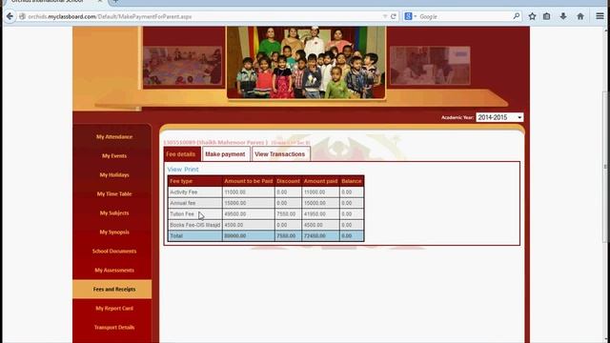This screenshot has height=343, width=610.
Task: Click the 49500.00 Tution Fee amount cell
Action: pyautogui.click(x=248, y=213)
